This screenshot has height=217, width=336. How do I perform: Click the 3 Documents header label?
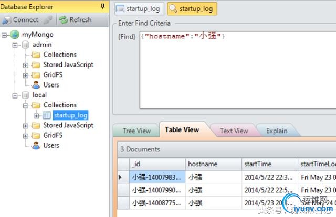140,149
